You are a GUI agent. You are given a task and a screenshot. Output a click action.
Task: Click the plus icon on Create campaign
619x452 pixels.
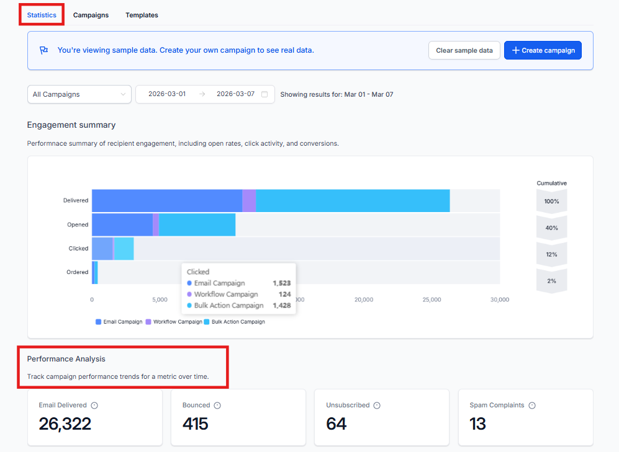coord(515,50)
